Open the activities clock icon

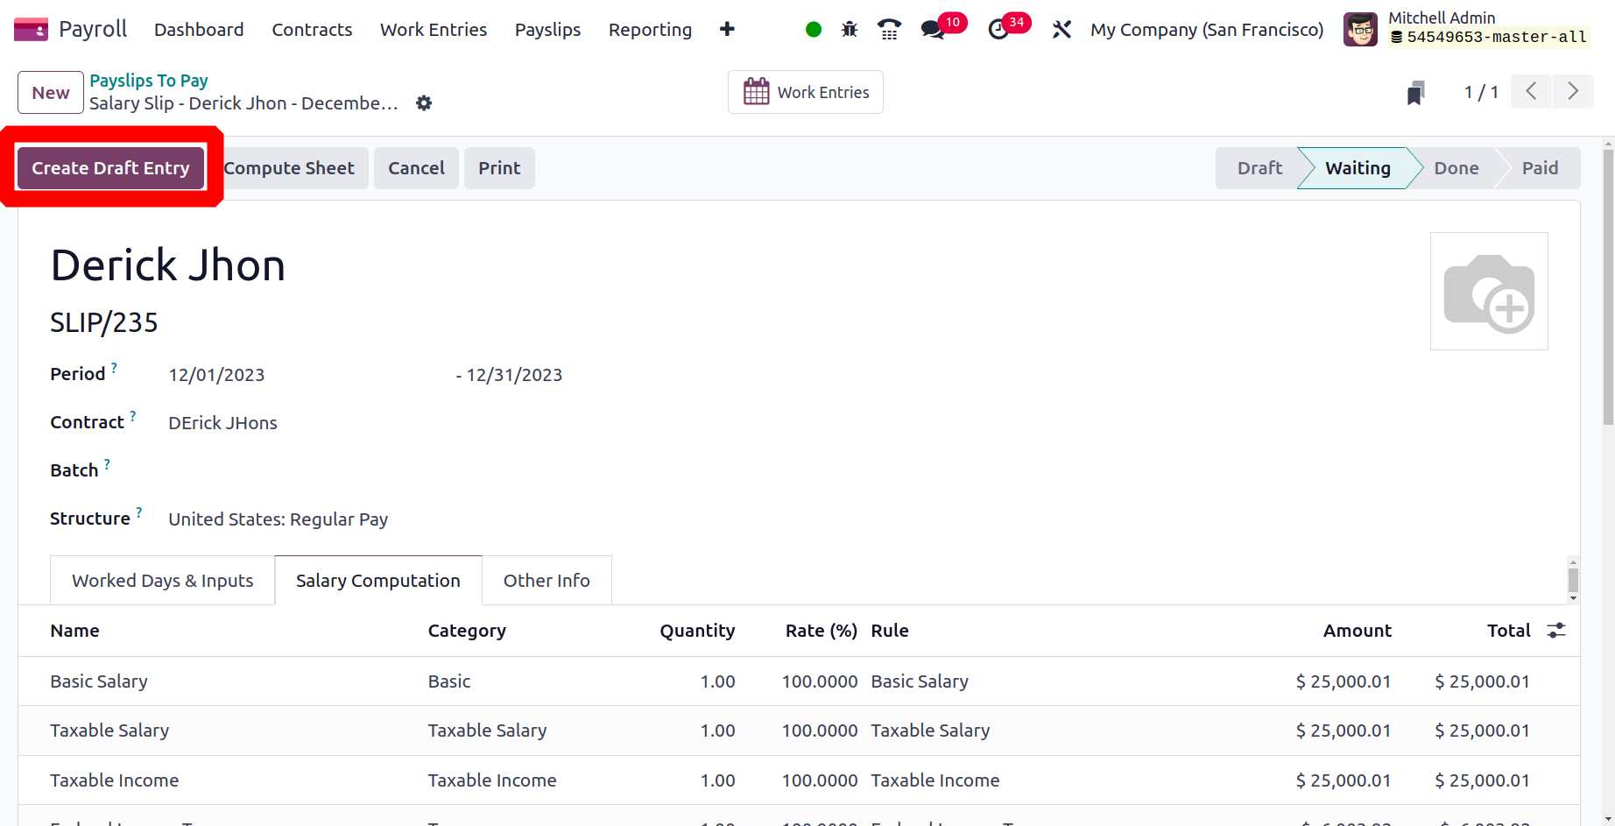click(998, 30)
